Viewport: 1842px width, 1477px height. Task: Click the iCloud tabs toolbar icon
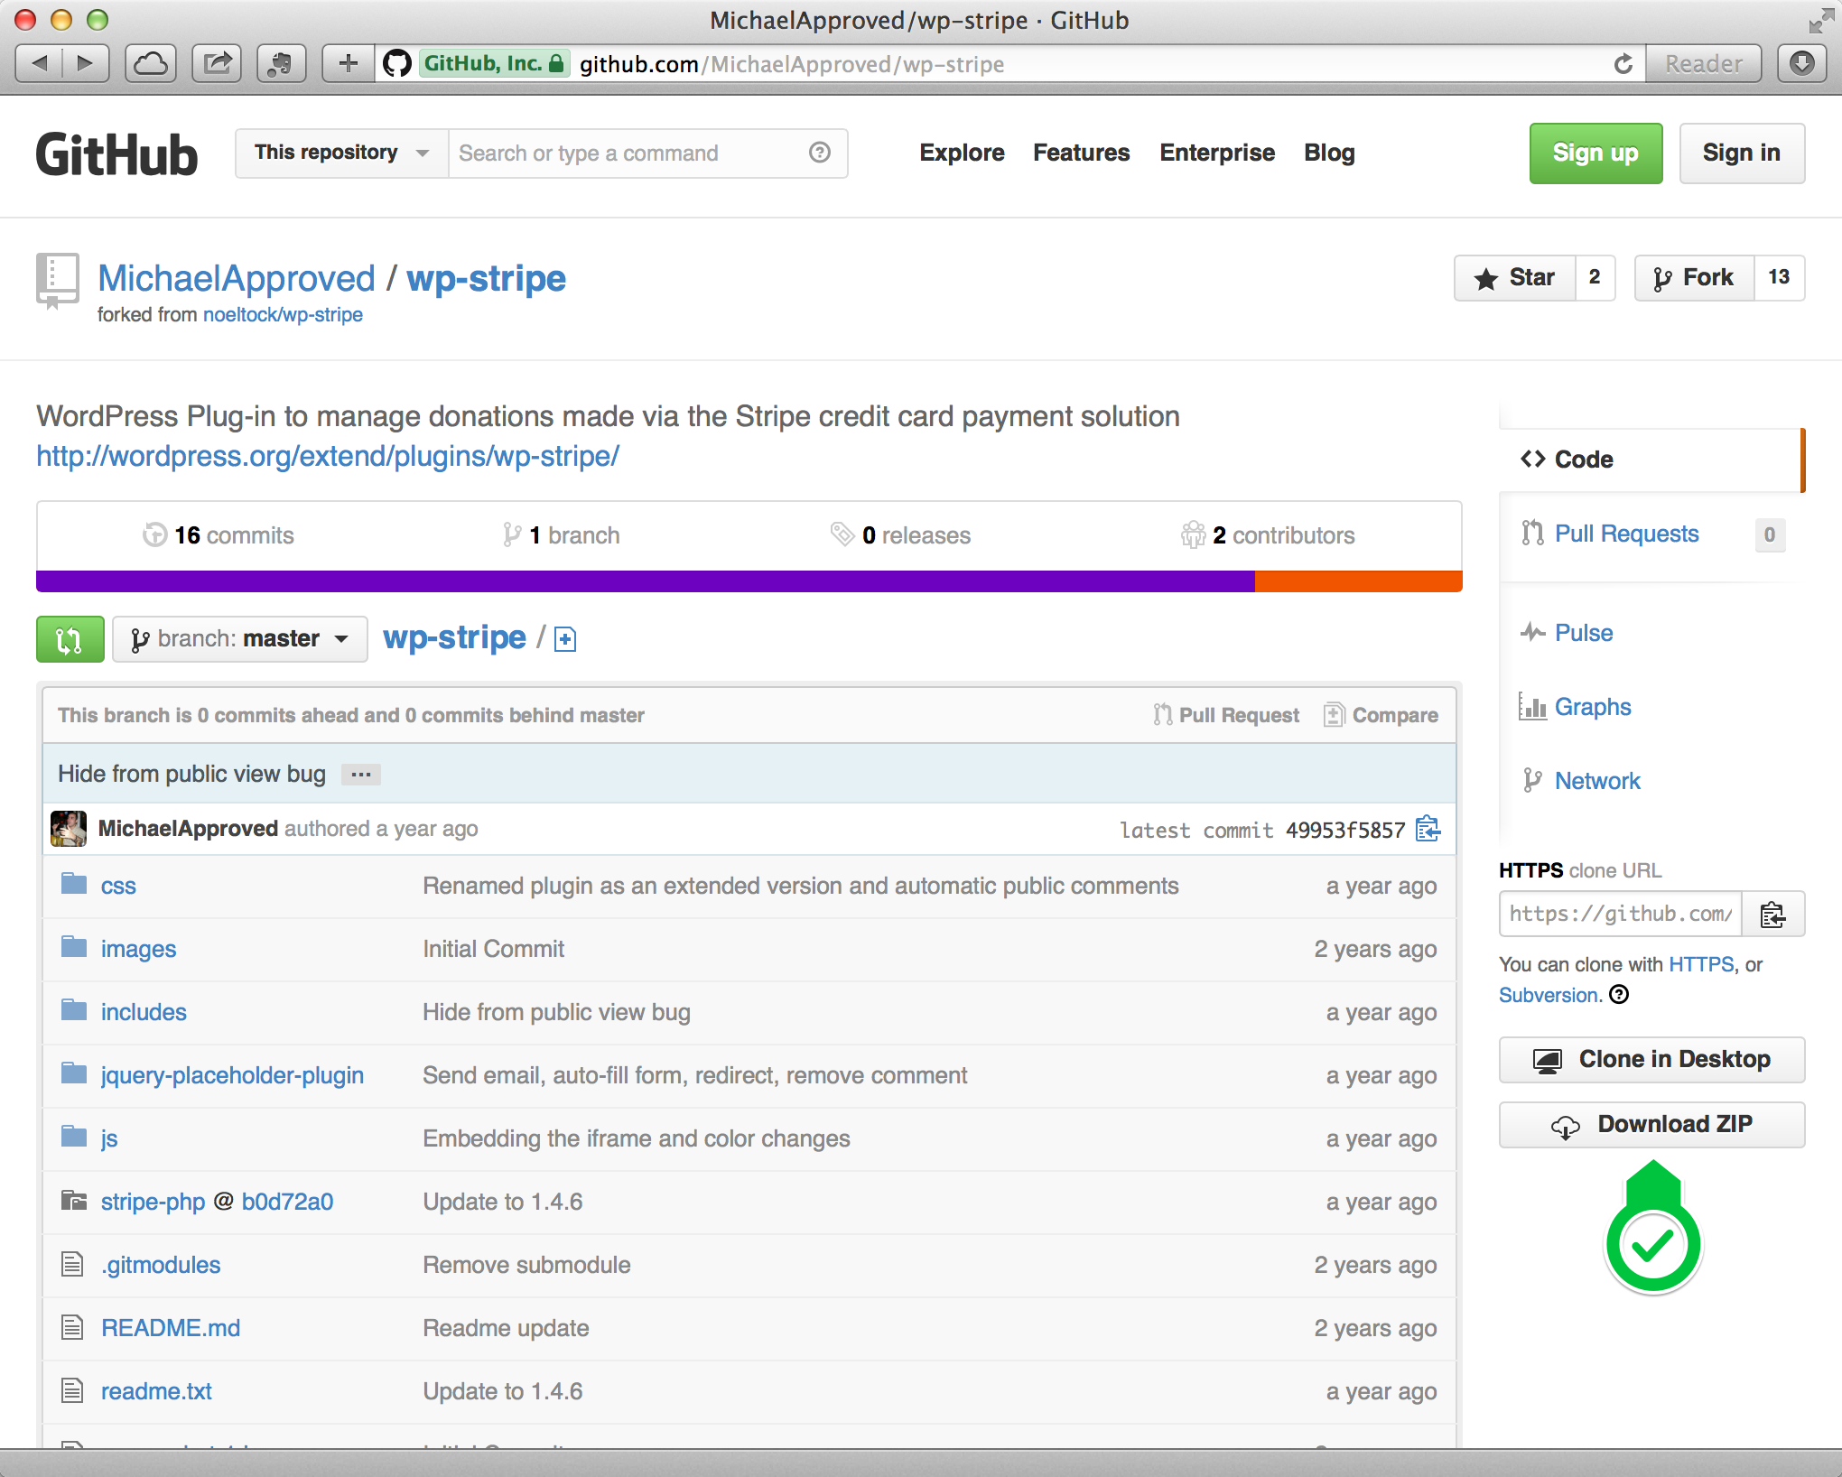150,64
